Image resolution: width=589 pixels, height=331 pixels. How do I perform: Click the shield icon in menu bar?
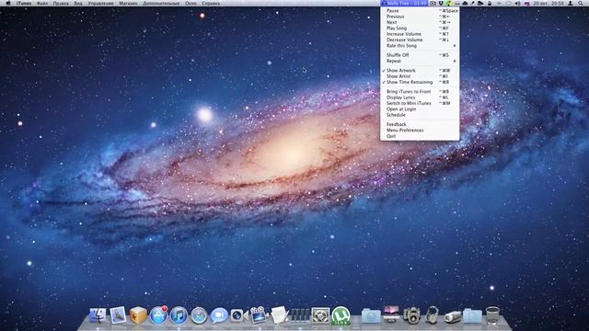click(x=441, y=3)
